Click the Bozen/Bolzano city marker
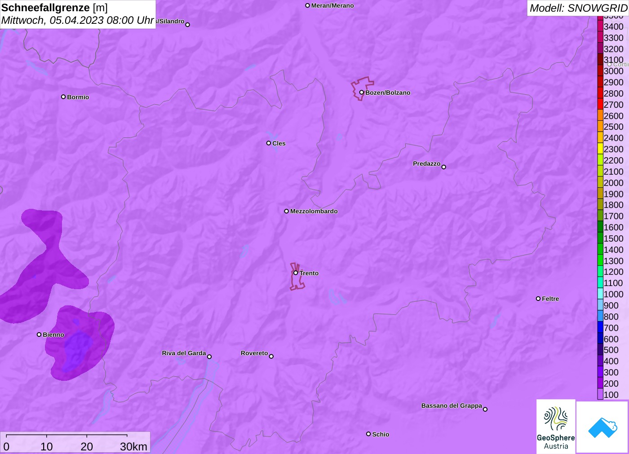The width and height of the screenshot is (629, 454). [361, 93]
